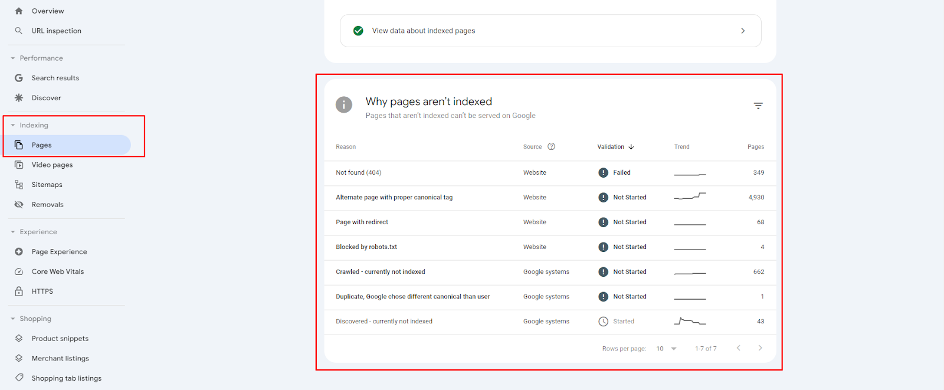Open Search results report
944x390 pixels.
click(x=55, y=78)
